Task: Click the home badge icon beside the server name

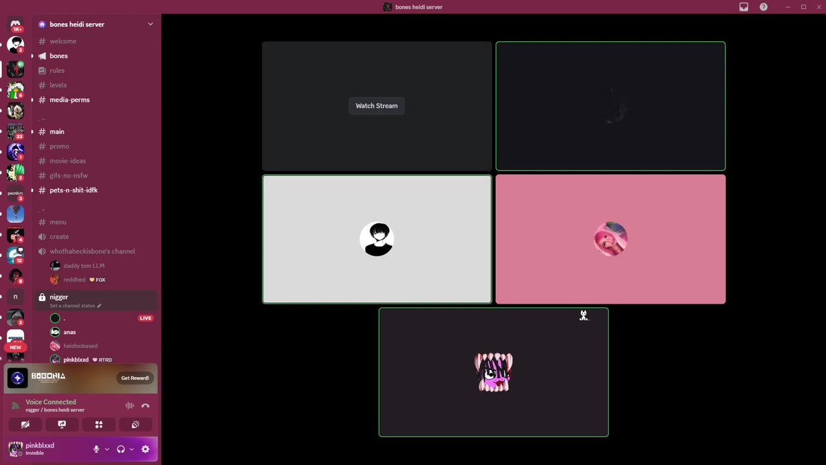Action: 42,25
